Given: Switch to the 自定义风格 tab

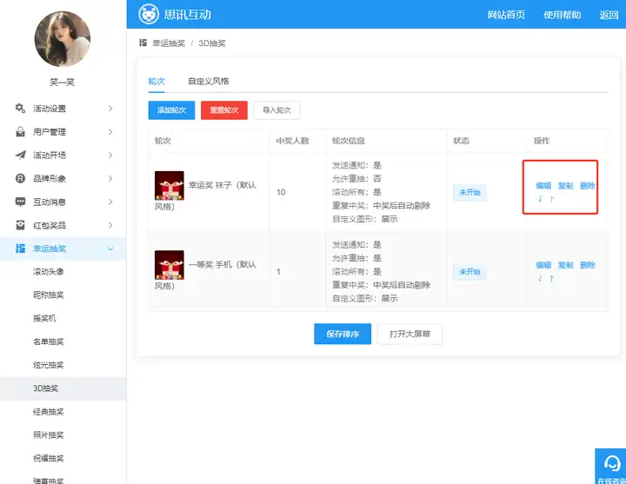Looking at the screenshot, I should [x=209, y=82].
